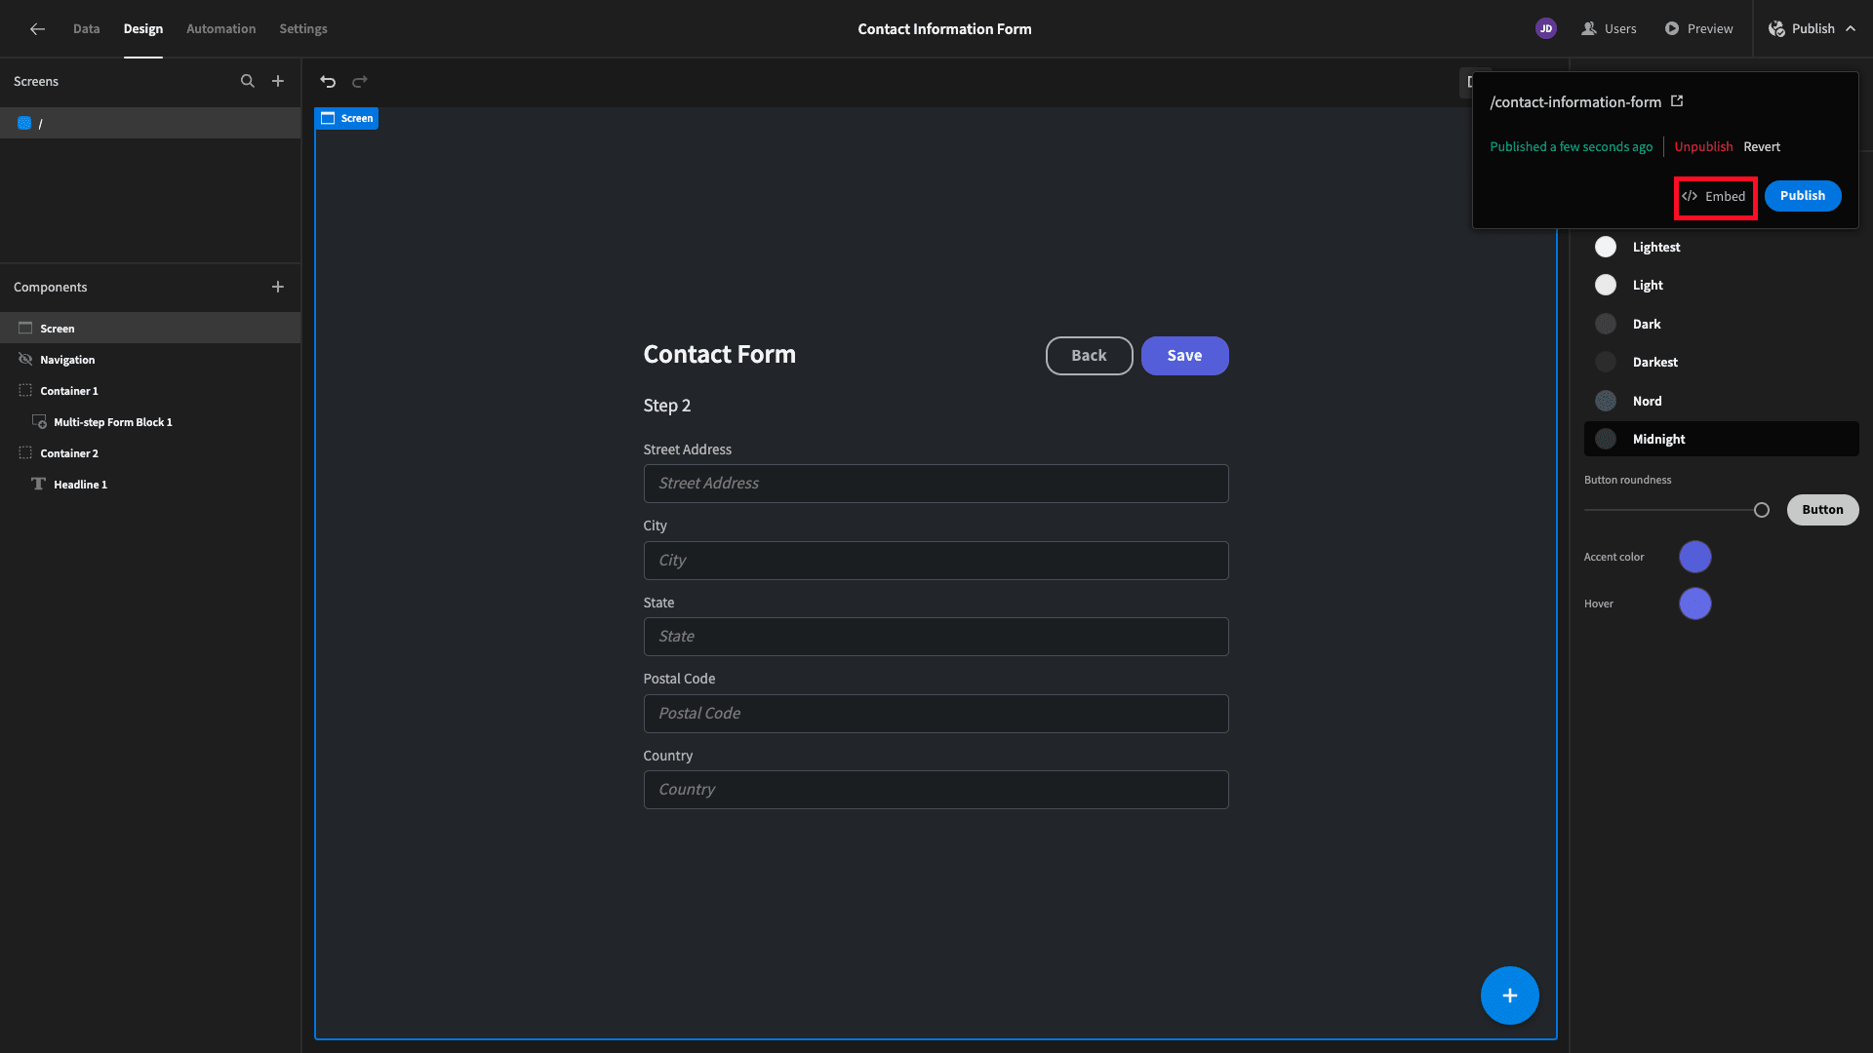The height and width of the screenshot is (1053, 1873).
Task: Select the Lightest theme
Action: point(1721,247)
